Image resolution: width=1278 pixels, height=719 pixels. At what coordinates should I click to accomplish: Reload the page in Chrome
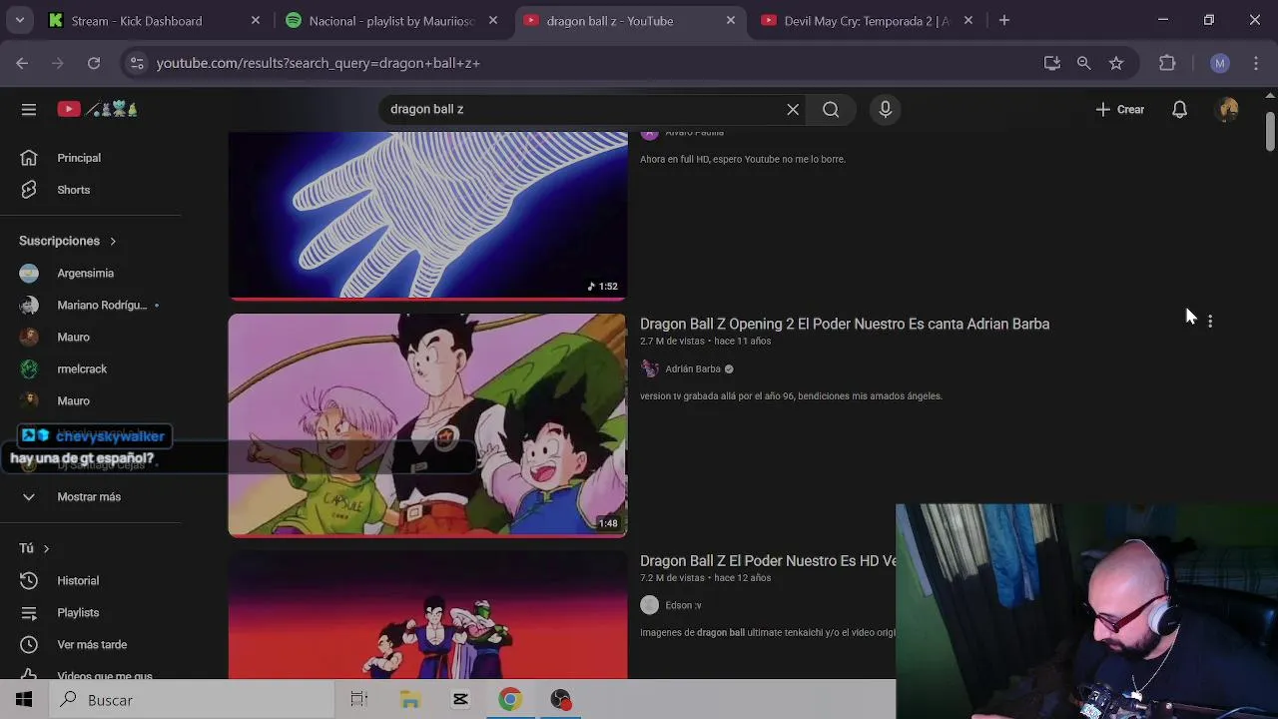point(94,63)
